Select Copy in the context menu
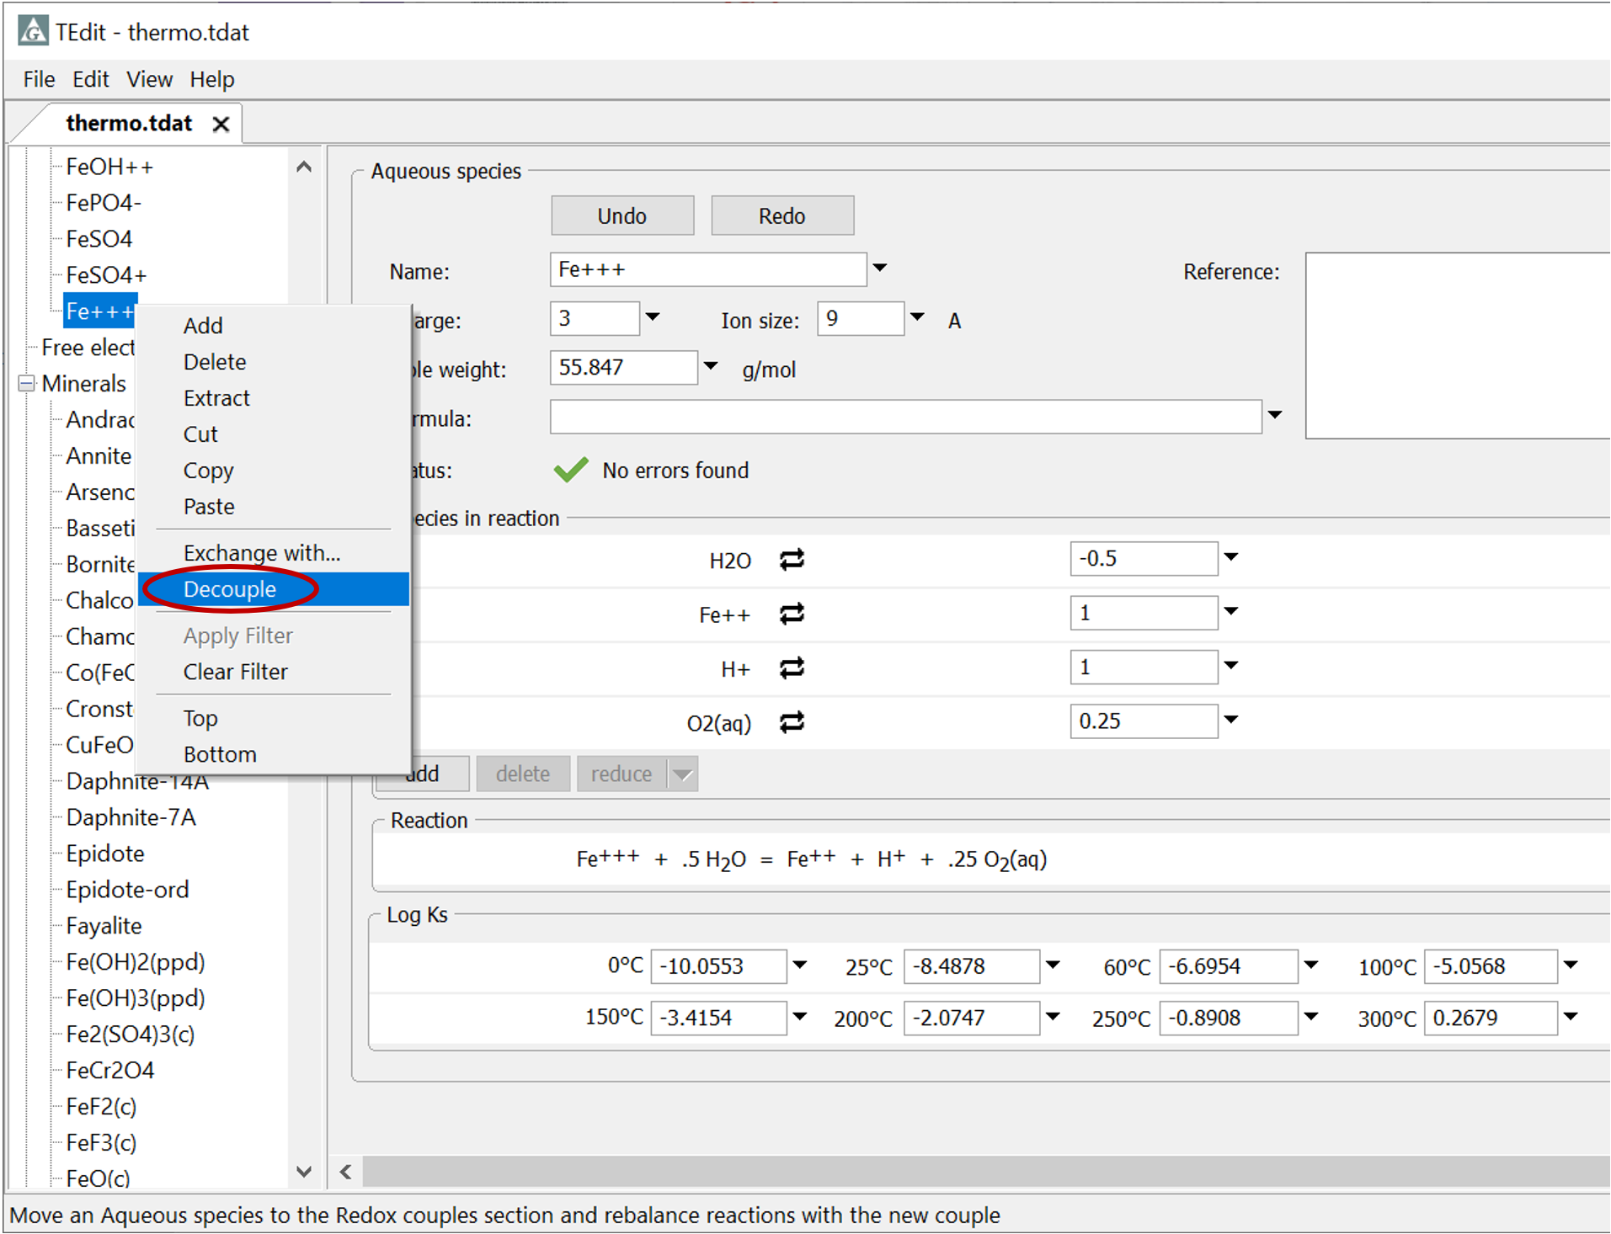Screen dimensions: 1611x1234 coord(275,471)
